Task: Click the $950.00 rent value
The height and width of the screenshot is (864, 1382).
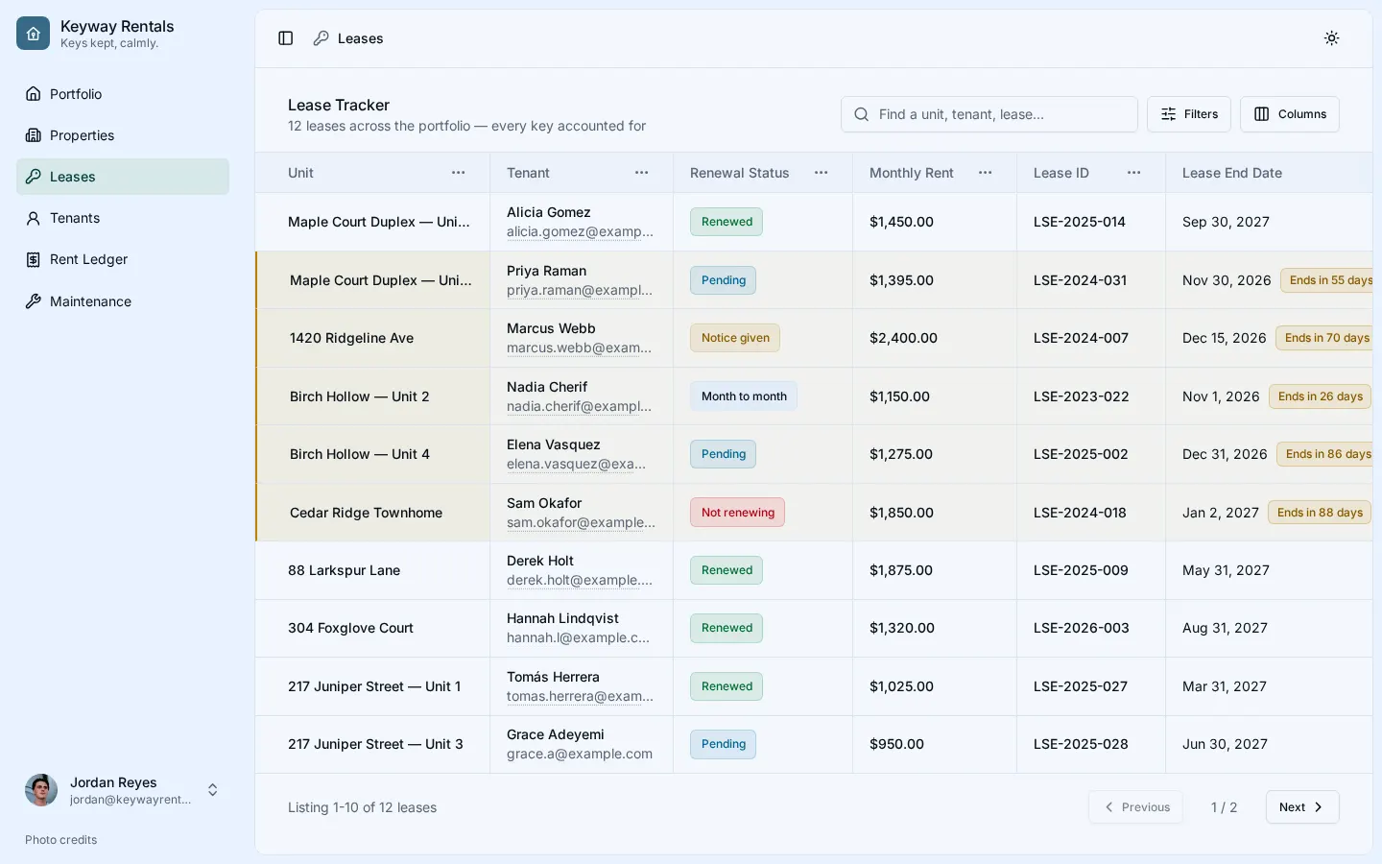Action: [896, 744]
